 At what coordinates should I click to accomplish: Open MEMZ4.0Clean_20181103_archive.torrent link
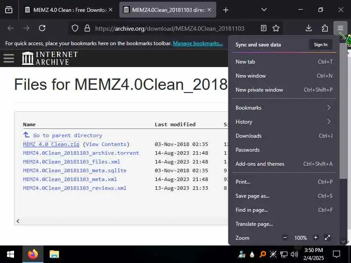click(x=81, y=153)
